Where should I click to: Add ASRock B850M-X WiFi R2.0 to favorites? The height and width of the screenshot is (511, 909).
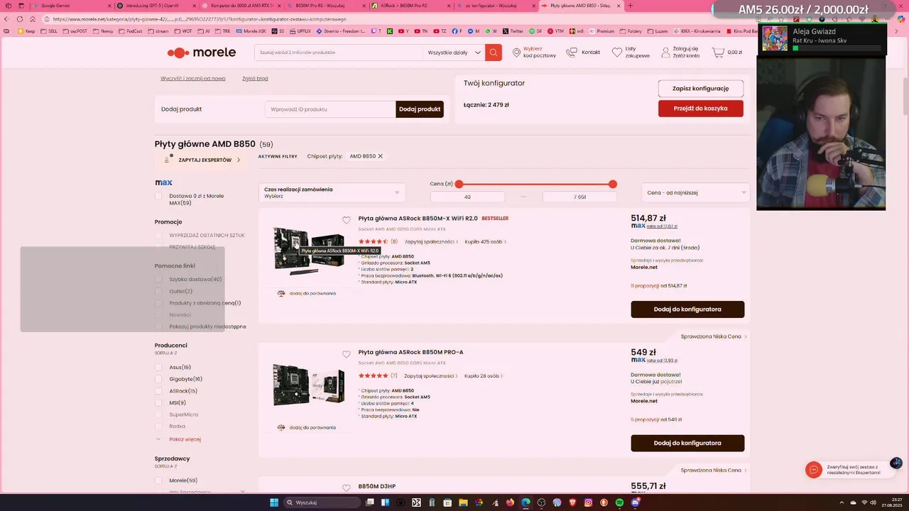pos(347,220)
